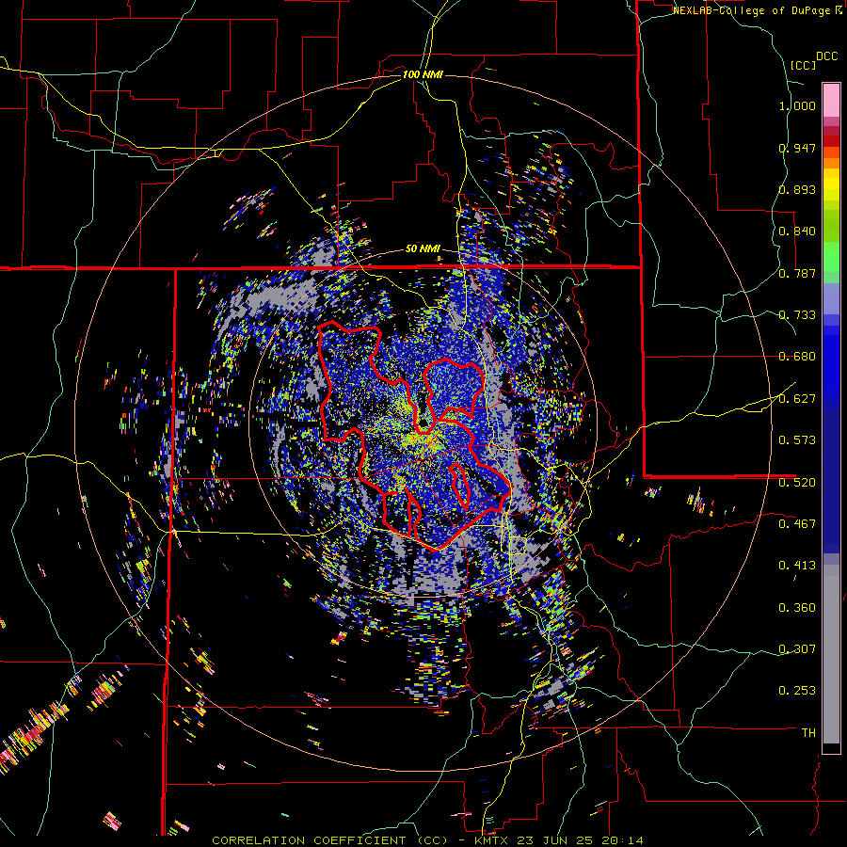
Task: Click the TH legend label
Action: click(x=808, y=733)
